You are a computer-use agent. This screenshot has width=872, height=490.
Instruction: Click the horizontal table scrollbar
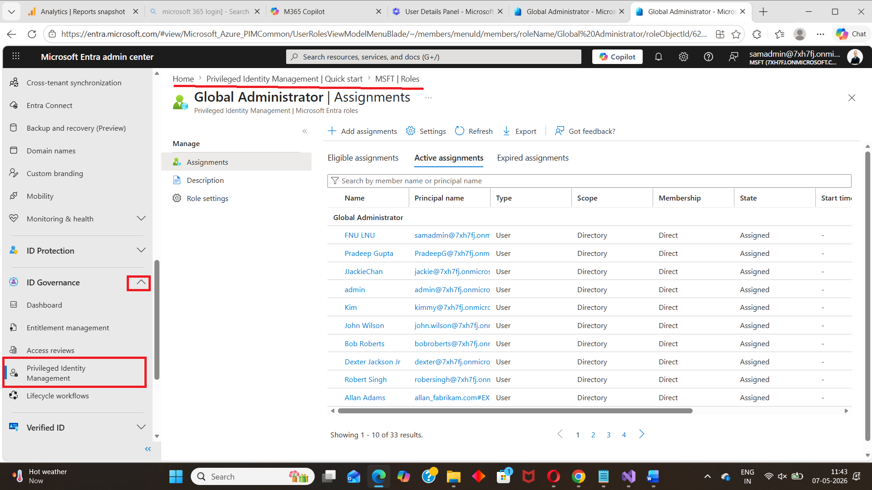[515, 411]
